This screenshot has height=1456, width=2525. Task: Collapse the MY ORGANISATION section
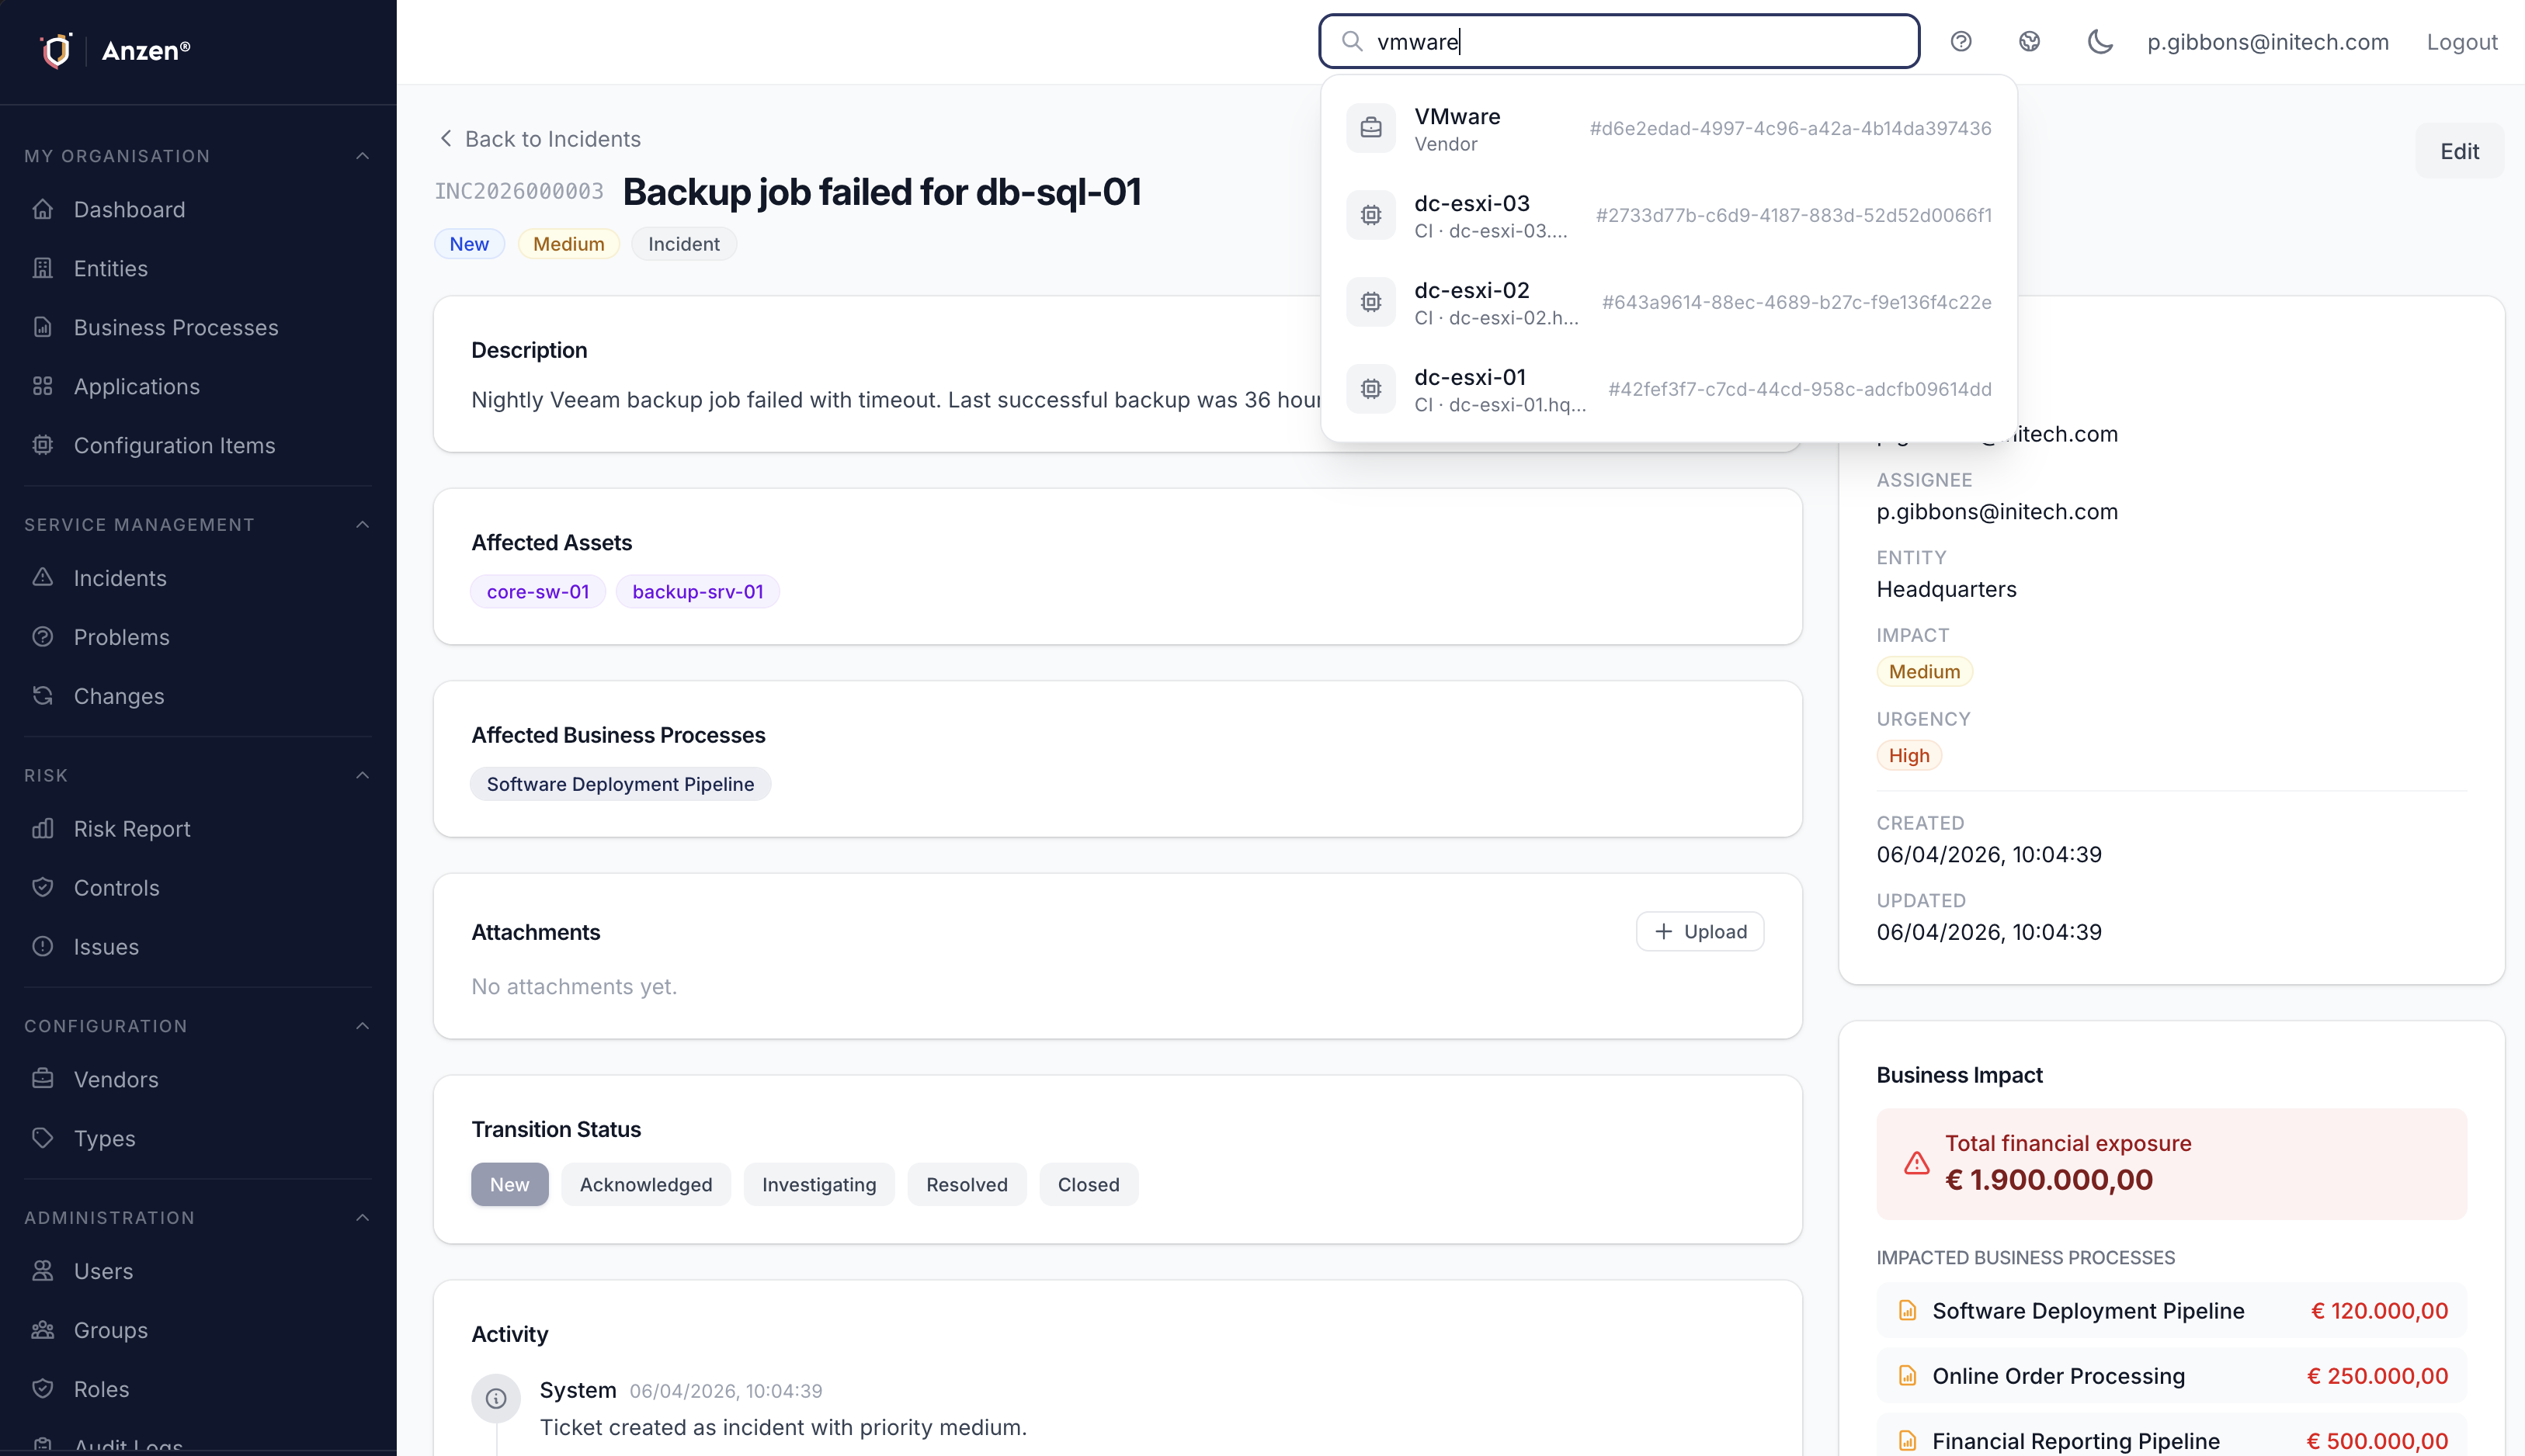362,155
